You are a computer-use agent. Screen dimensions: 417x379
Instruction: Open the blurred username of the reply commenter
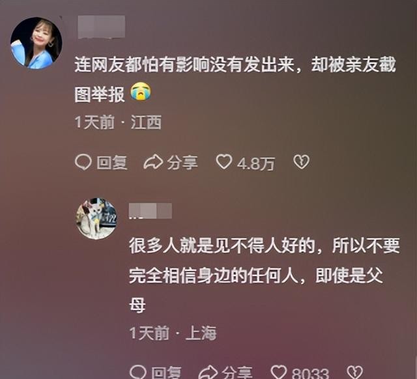(x=151, y=211)
